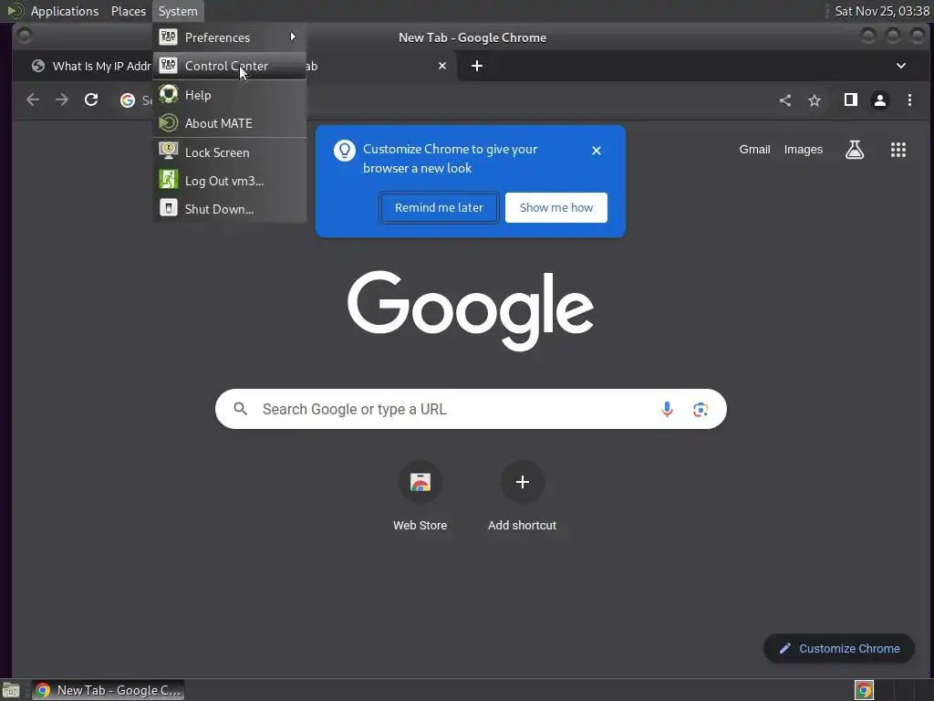Open Google Images link
The height and width of the screenshot is (701, 934).
tap(803, 150)
